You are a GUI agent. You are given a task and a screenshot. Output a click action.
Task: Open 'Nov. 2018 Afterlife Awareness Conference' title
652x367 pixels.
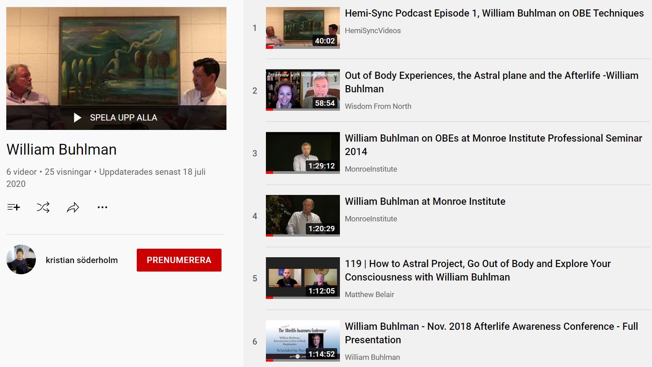pyautogui.click(x=491, y=333)
